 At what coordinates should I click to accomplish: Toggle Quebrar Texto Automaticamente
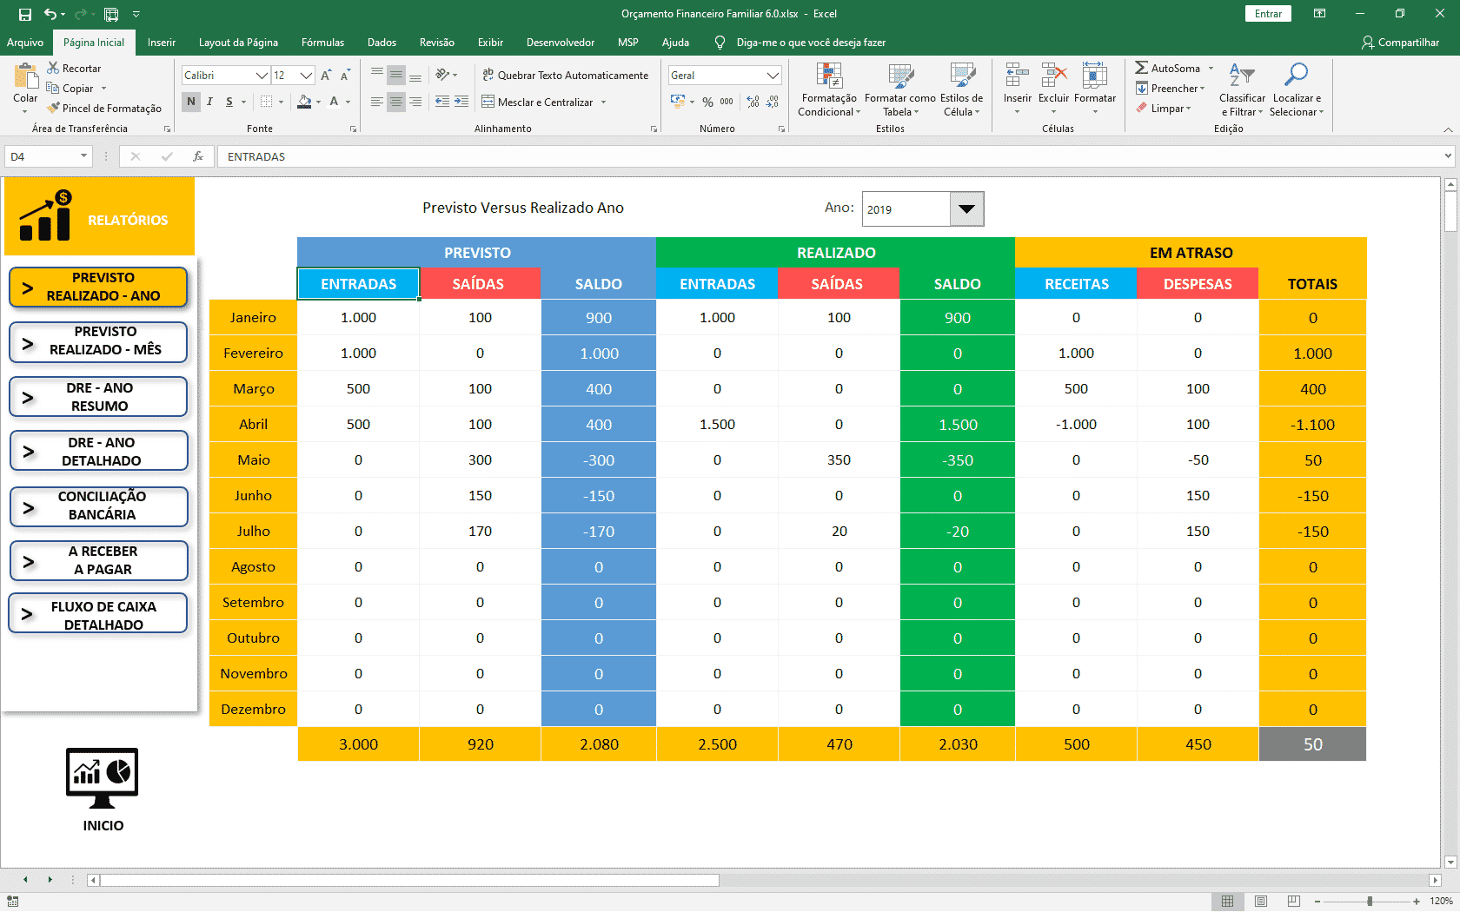pyautogui.click(x=565, y=75)
